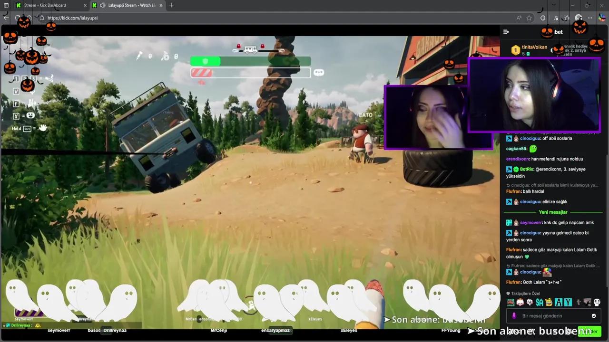Click Flufran username on balli hardal message

(513, 191)
